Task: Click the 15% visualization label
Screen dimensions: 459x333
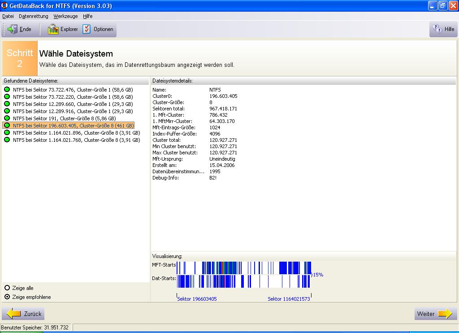Action: click(317, 275)
